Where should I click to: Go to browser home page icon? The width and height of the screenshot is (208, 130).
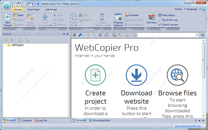74,35
